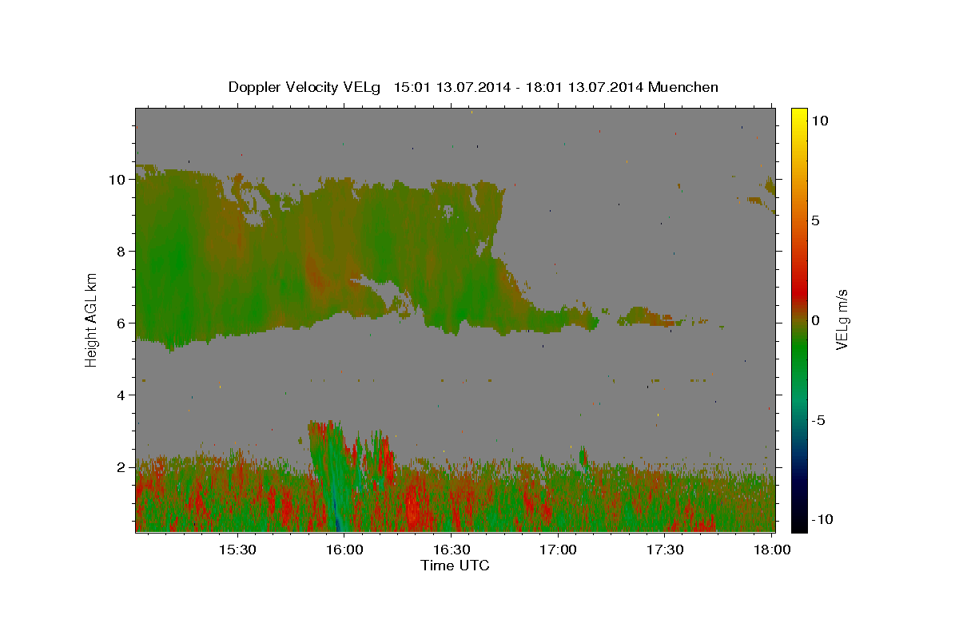The width and height of the screenshot is (959, 639).
Task: Click colorbar value 5
Action: (815, 220)
